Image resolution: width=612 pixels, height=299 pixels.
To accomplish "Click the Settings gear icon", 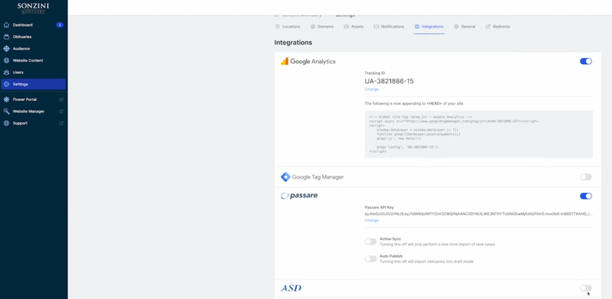I will pos(6,84).
